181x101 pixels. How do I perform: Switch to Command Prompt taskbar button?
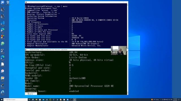tap(71, 100)
